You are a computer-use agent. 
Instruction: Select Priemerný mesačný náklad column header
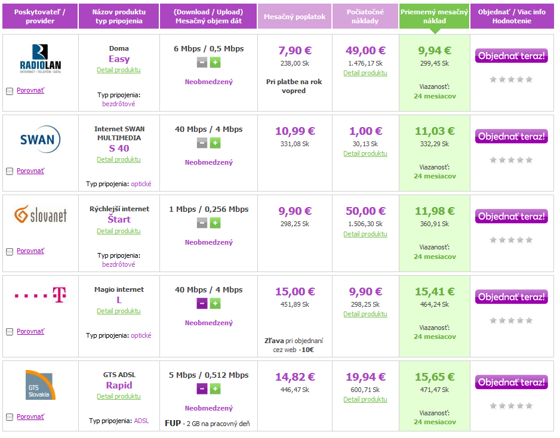pyautogui.click(x=434, y=17)
